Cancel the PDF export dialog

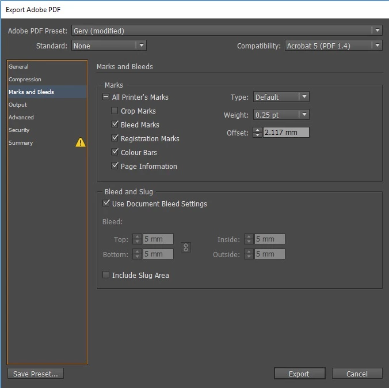coord(357,374)
